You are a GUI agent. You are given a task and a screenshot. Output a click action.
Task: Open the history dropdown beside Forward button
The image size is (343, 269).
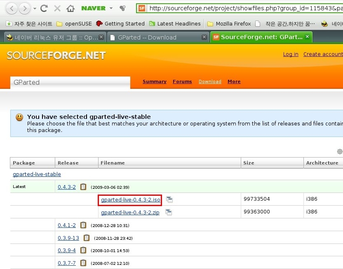click(x=35, y=9)
